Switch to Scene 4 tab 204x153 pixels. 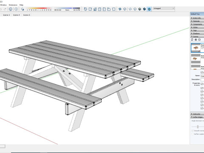coord(17,15)
